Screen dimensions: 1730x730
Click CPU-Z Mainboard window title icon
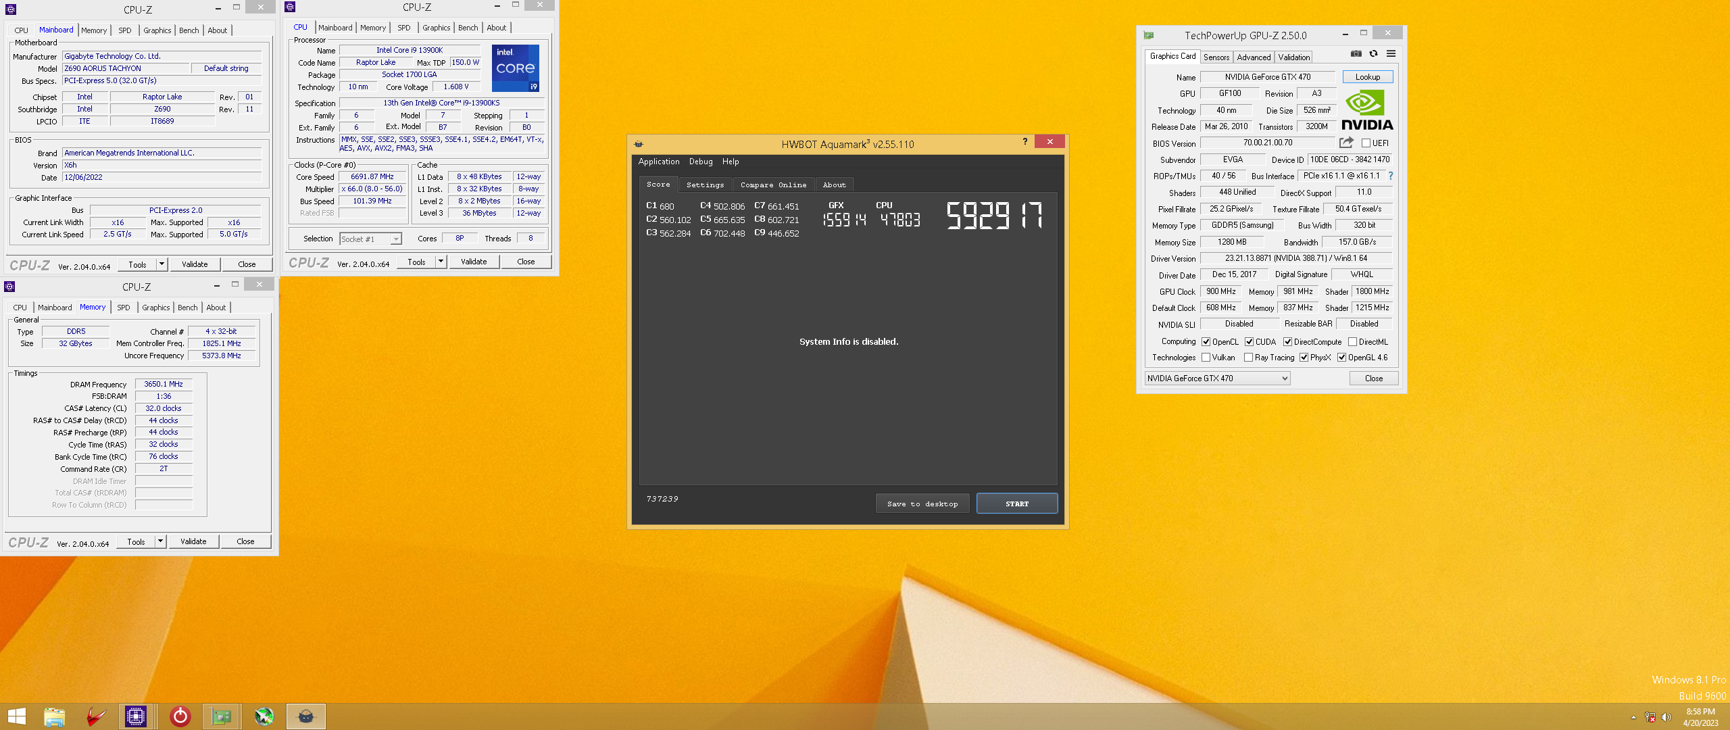[x=11, y=9]
